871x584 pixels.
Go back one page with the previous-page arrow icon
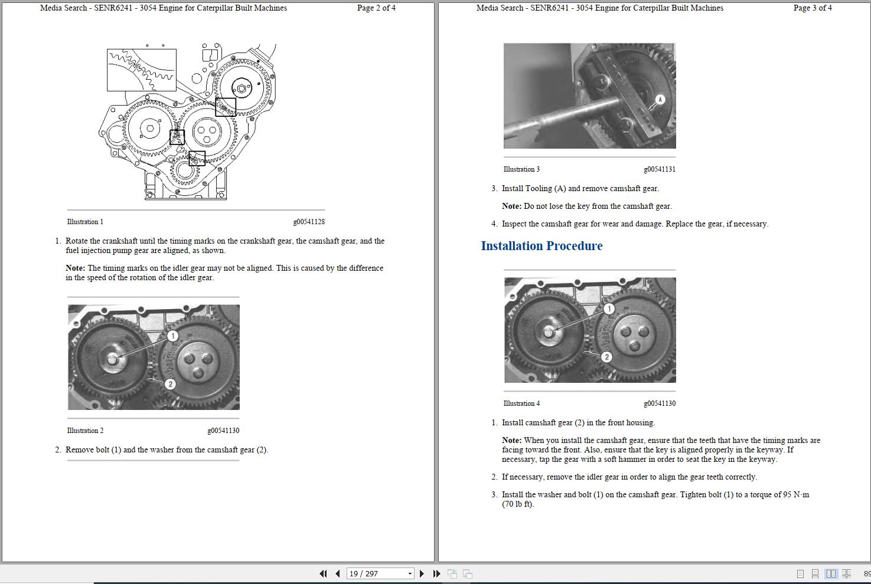point(337,573)
